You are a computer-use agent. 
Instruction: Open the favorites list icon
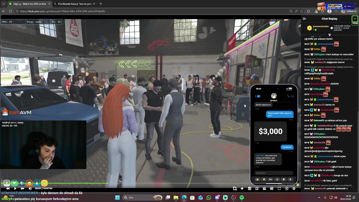point(323,11)
